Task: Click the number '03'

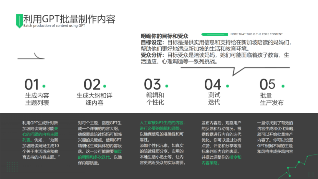Action: [153, 84]
